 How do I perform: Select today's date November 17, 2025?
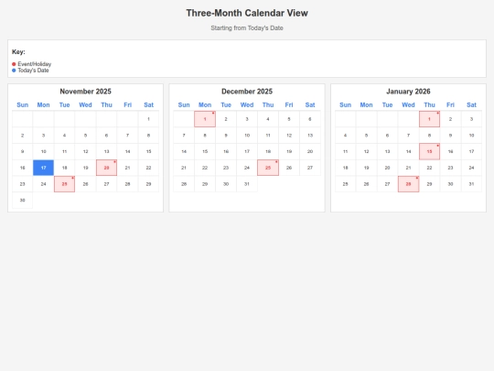[44, 168]
